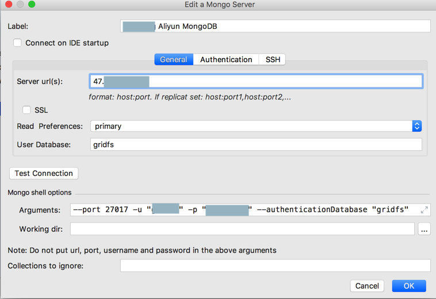
Task: Click the green zoom window button
Action: (32, 5)
